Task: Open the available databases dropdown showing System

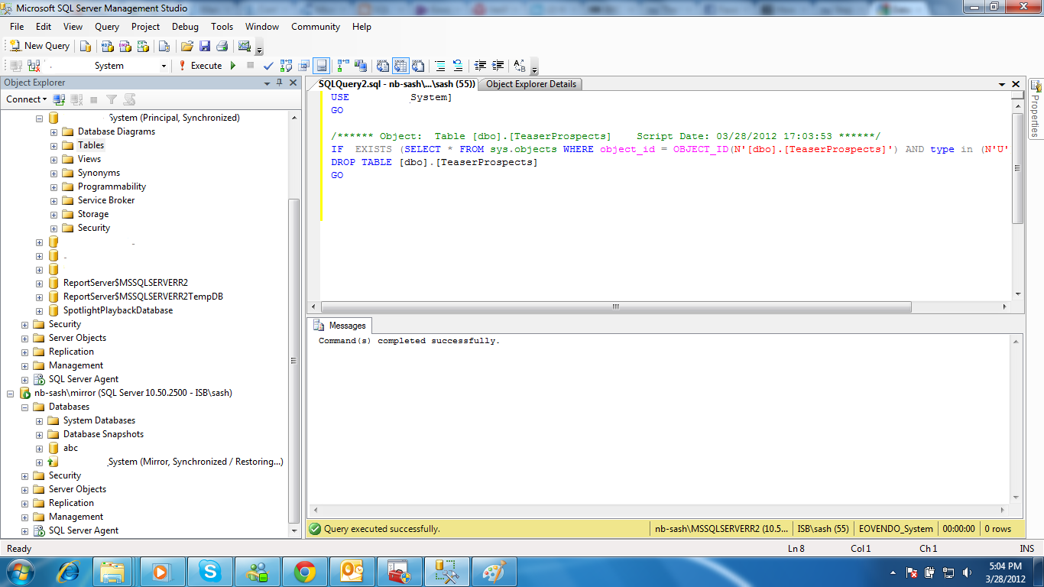Action: 163,65
